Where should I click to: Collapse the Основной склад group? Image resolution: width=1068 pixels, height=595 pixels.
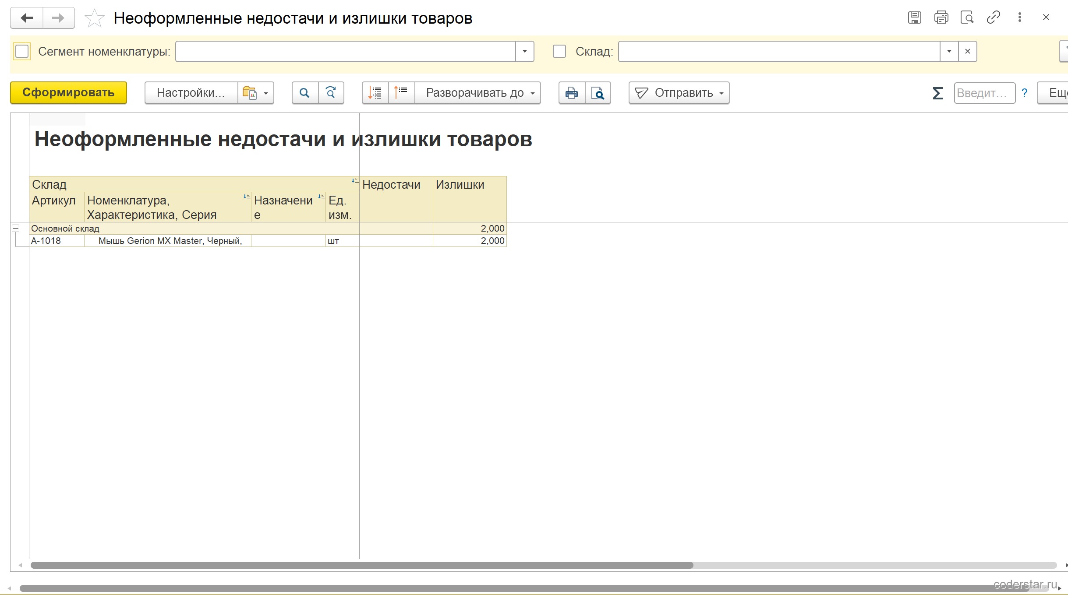click(15, 228)
